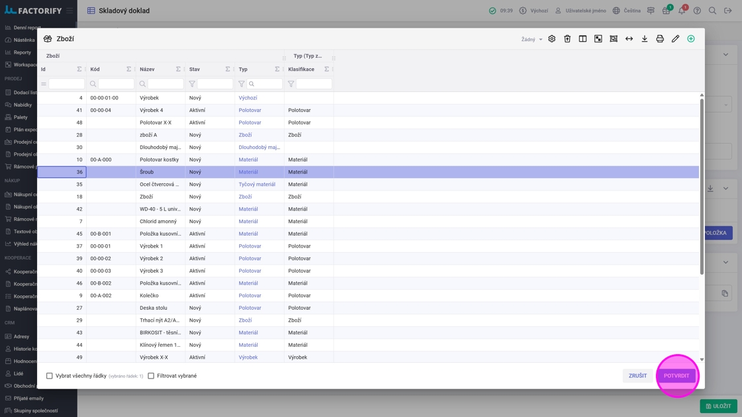Image resolution: width=742 pixels, height=417 pixels.
Task: Download the table with the export icon
Action: [x=645, y=39]
